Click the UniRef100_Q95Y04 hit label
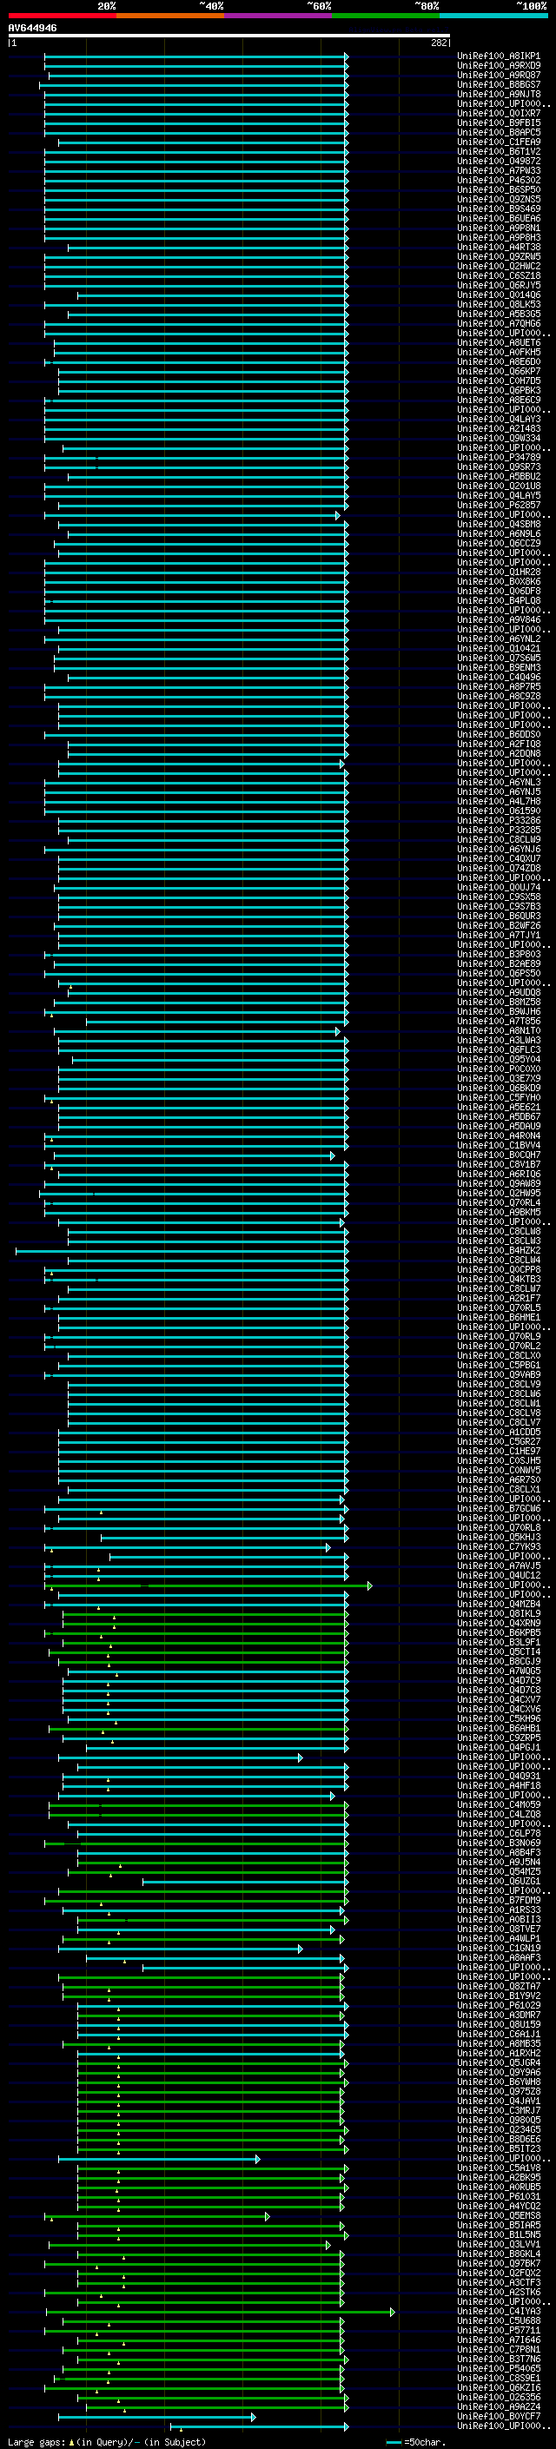The width and height of the screenshot is (556, 2449). [x=499, y=1059]
